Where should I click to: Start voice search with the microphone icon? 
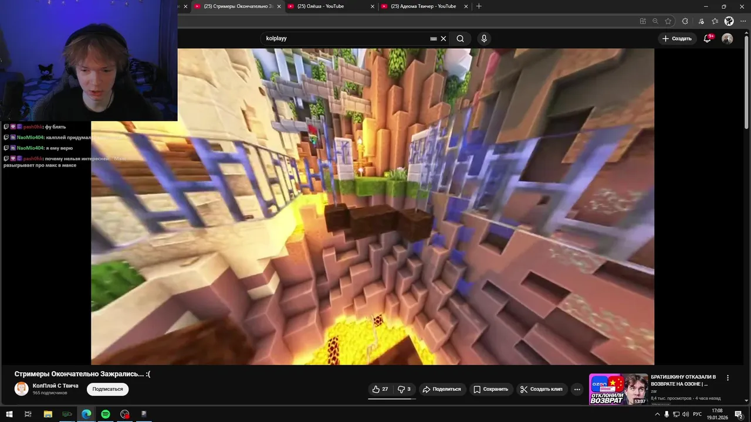tap(484, 39)
